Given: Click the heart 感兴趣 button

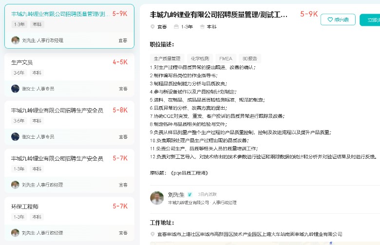Looking at the screenshot, I should point(338,19).
